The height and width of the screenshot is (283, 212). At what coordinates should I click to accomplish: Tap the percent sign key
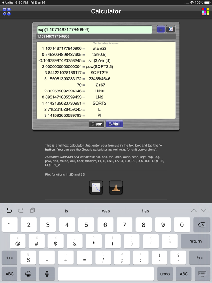[x=28, y=258]
